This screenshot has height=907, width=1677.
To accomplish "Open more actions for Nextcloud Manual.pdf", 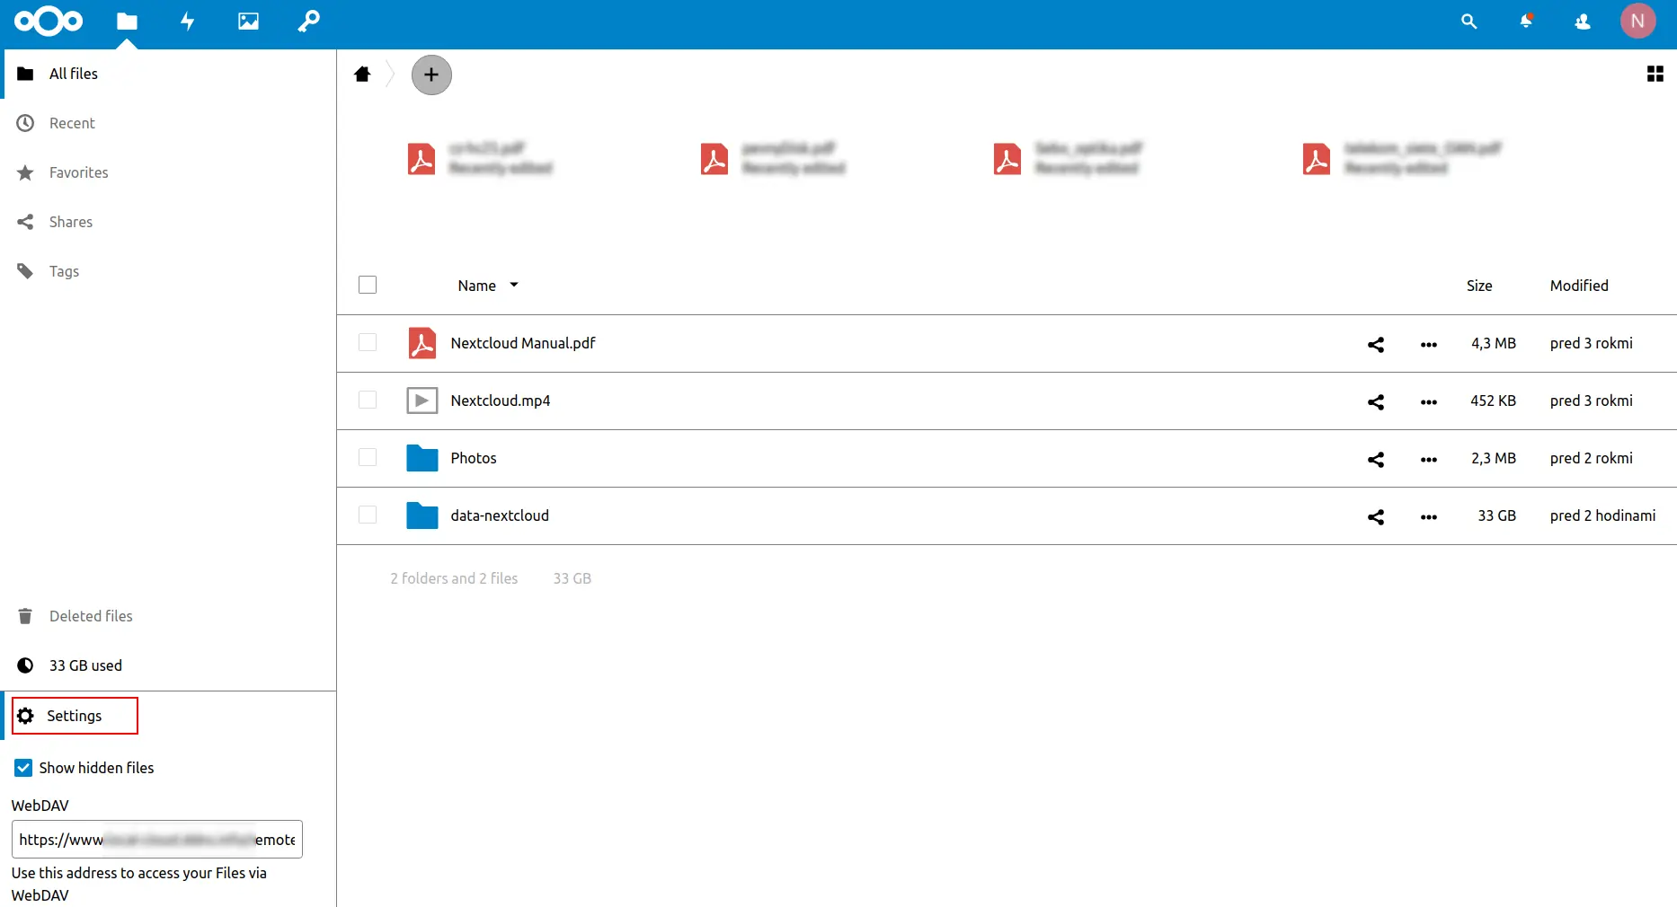I will pyautogui.click(x=1428, y=344).
